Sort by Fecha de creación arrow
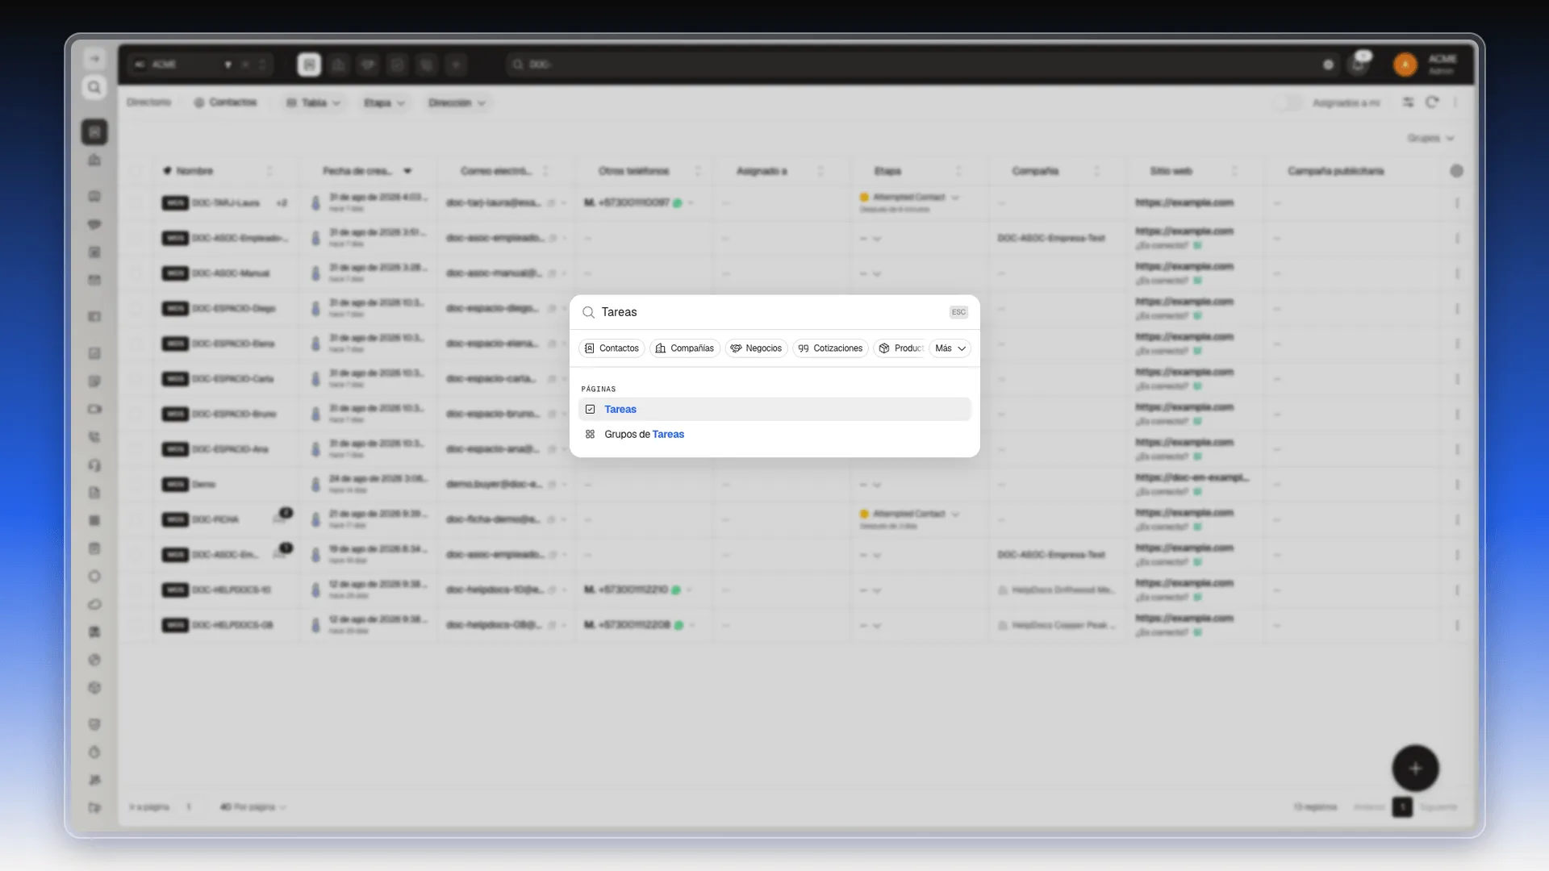 [x=407, y=171]
